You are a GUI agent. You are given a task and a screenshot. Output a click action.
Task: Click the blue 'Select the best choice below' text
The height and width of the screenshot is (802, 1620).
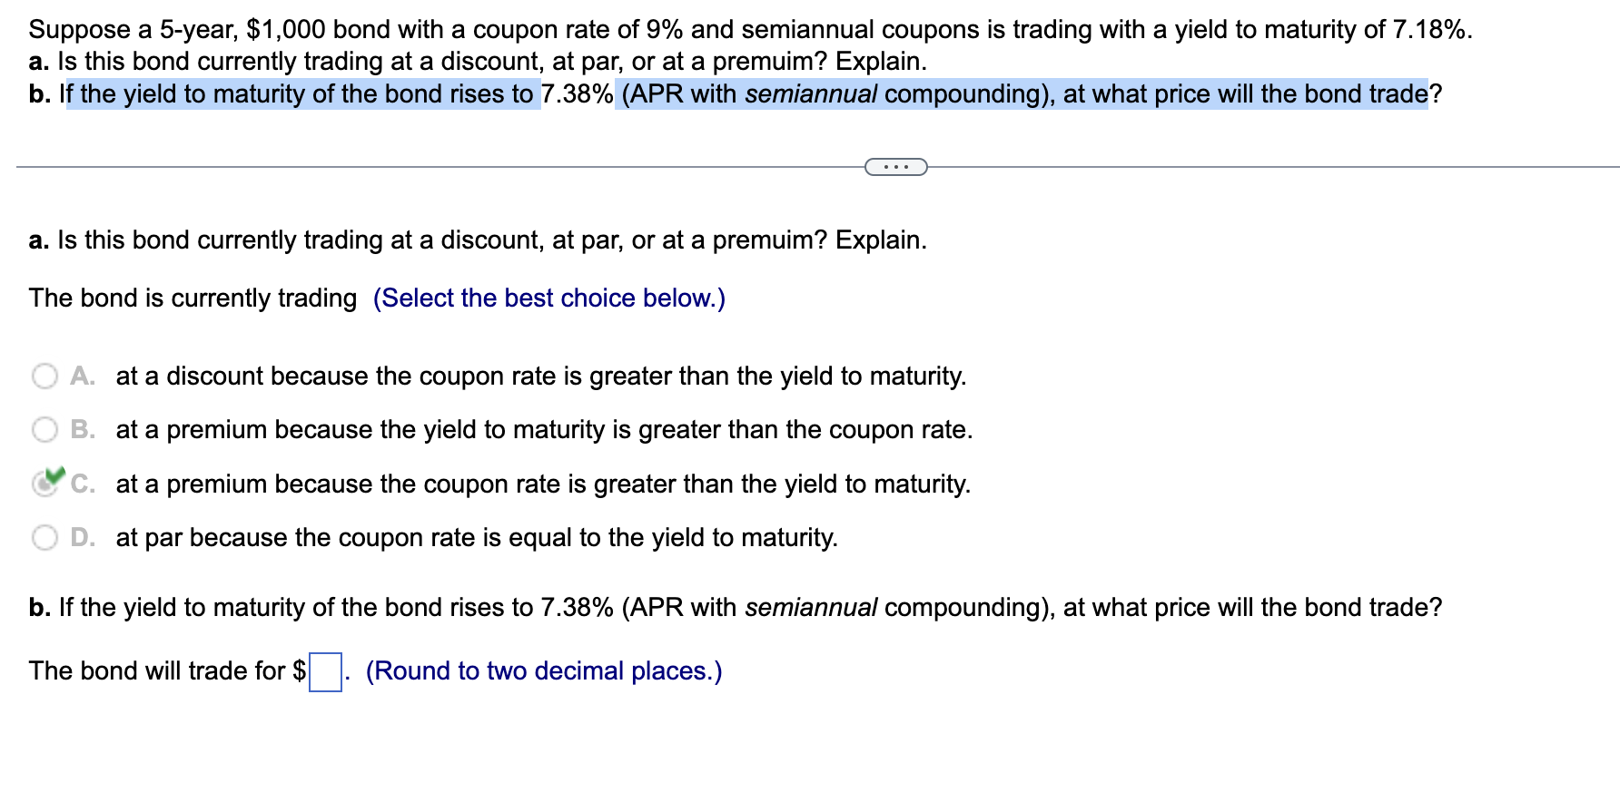click(548, 298)
